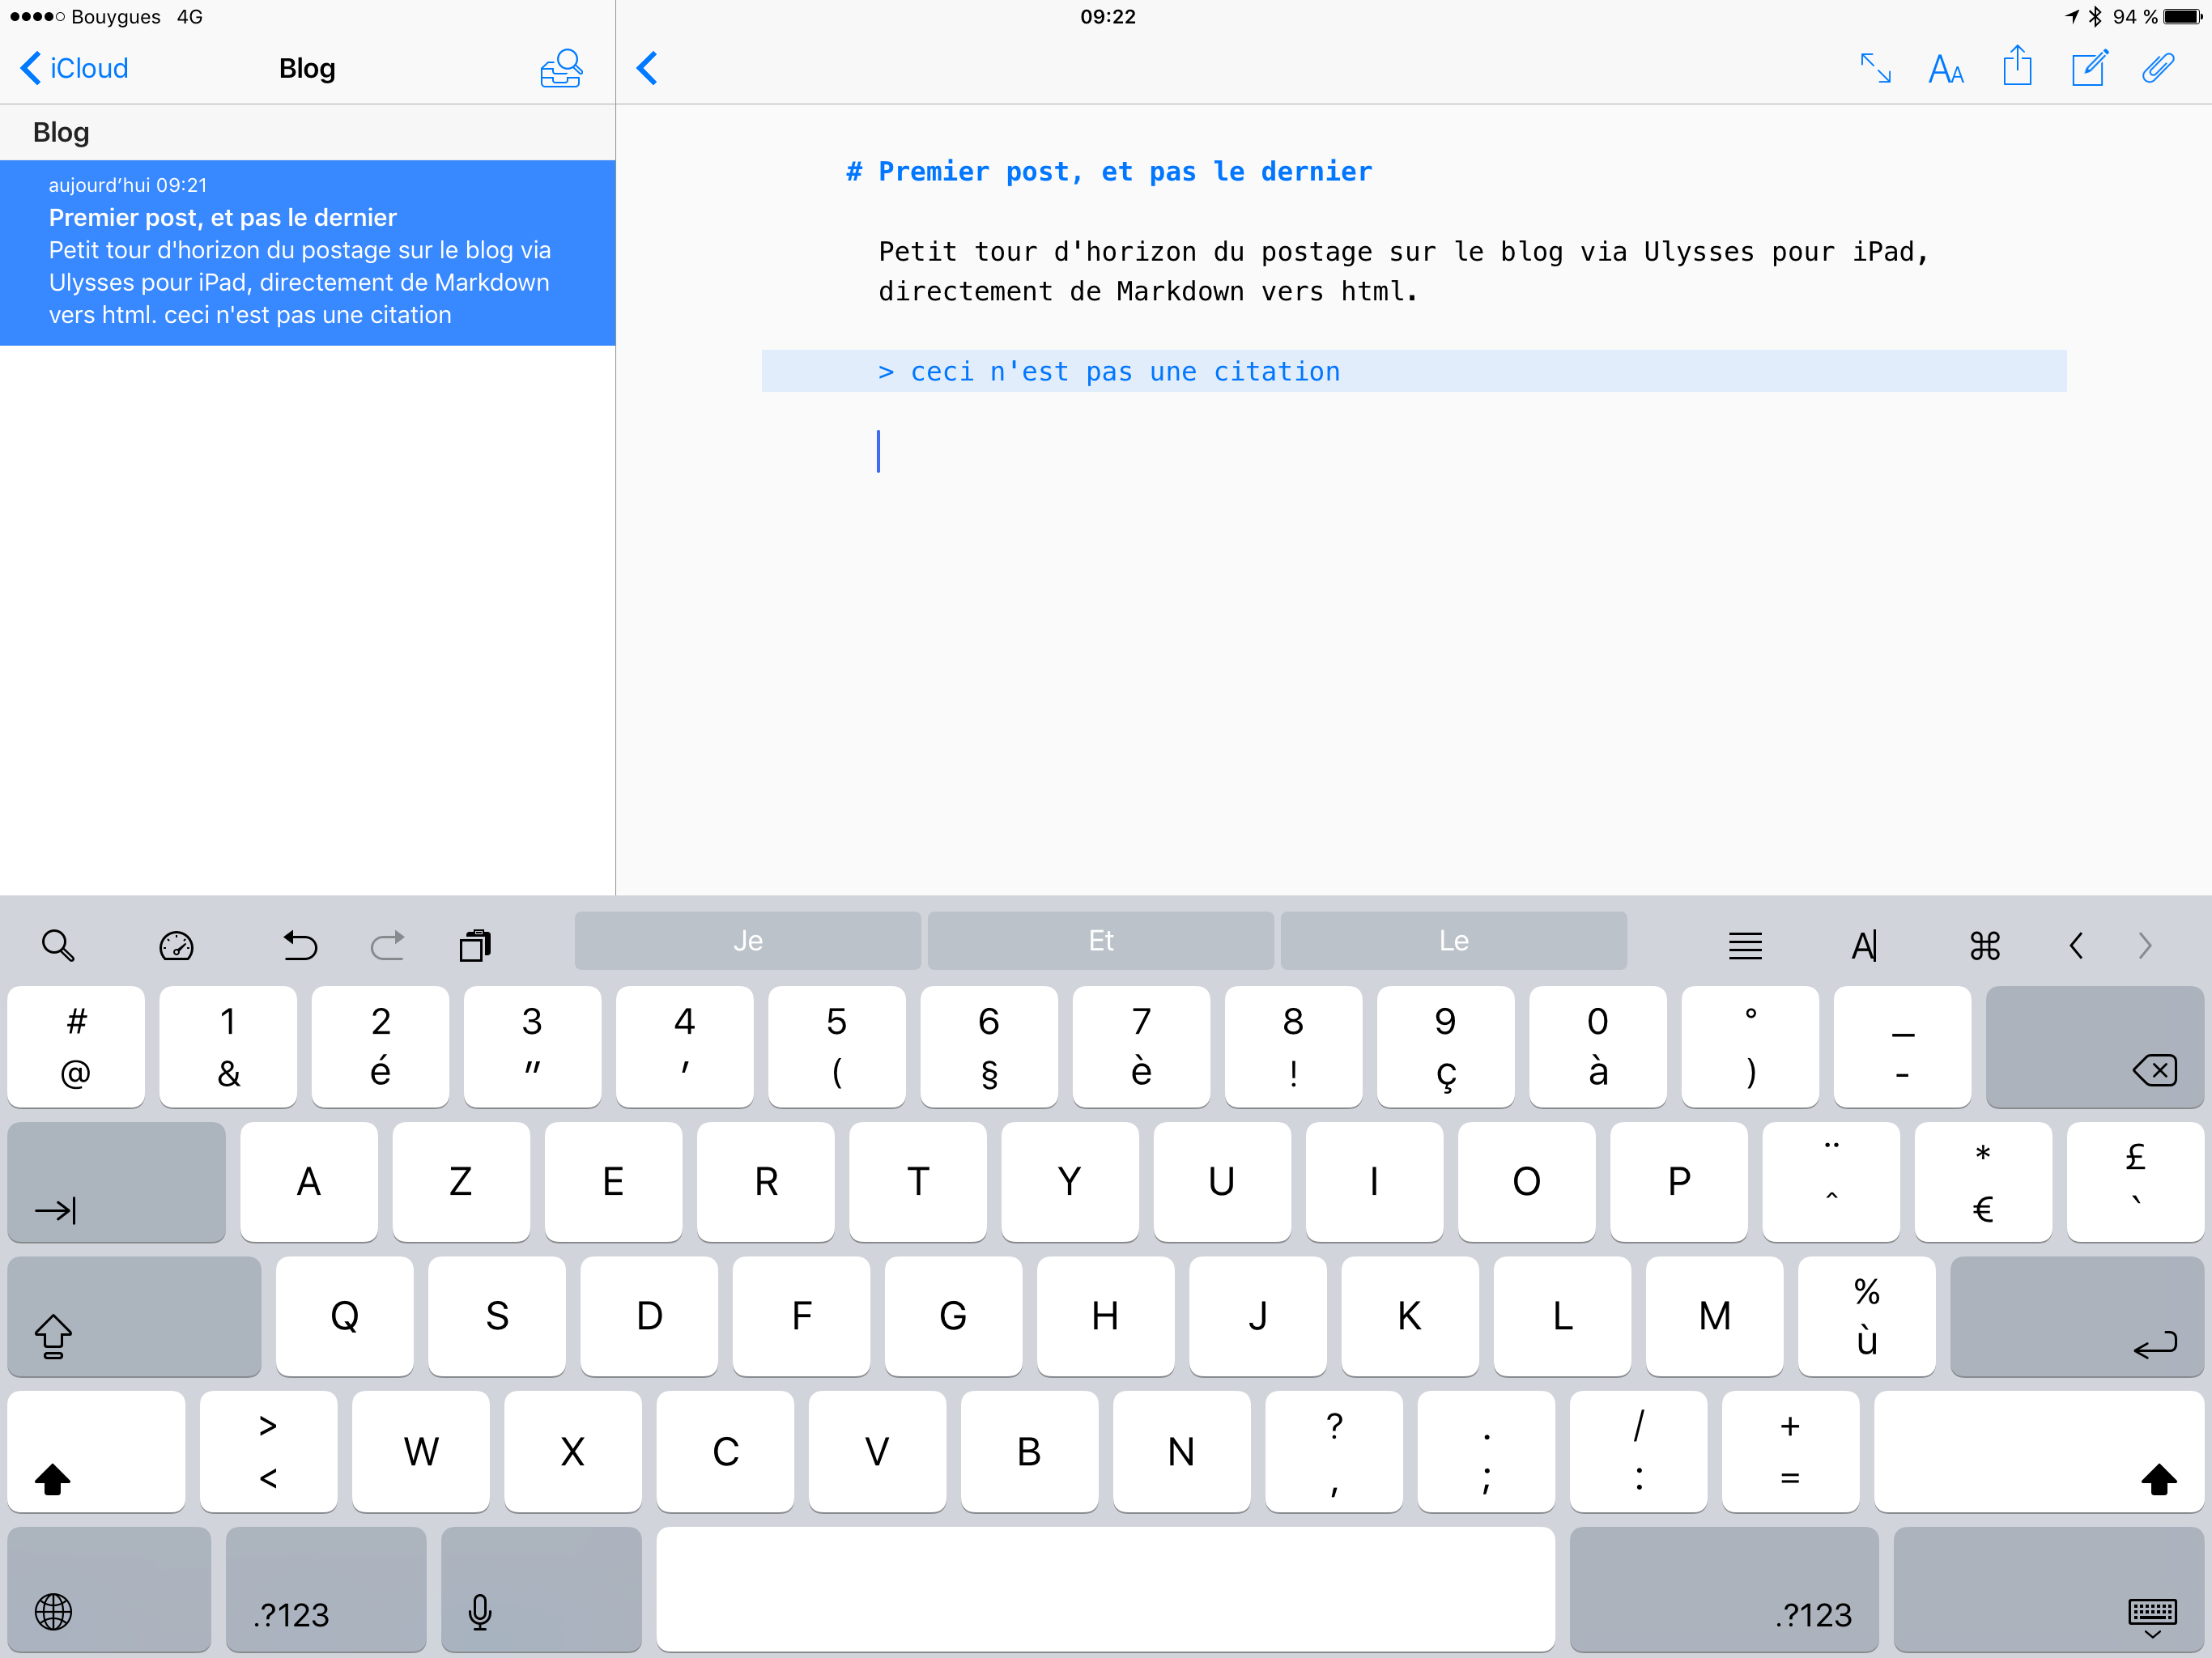The height and width of the screenshot is (1658, 2212).
Task: Open the share export icon
Action: coord(2017,67)
